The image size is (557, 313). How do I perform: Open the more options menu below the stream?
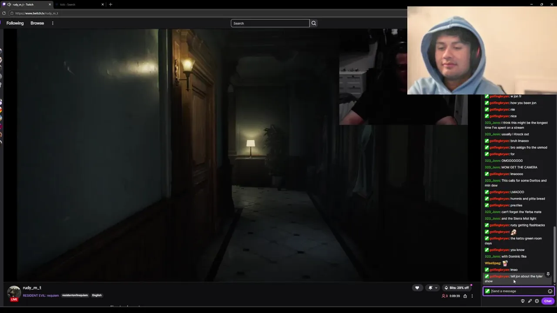click(x=472, y=296)
